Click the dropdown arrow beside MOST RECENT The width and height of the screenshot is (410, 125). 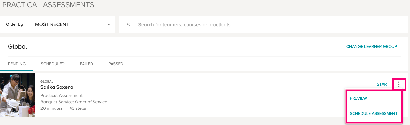point(109,24)
